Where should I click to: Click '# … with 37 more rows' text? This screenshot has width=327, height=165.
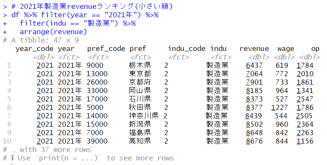point(47,149)
